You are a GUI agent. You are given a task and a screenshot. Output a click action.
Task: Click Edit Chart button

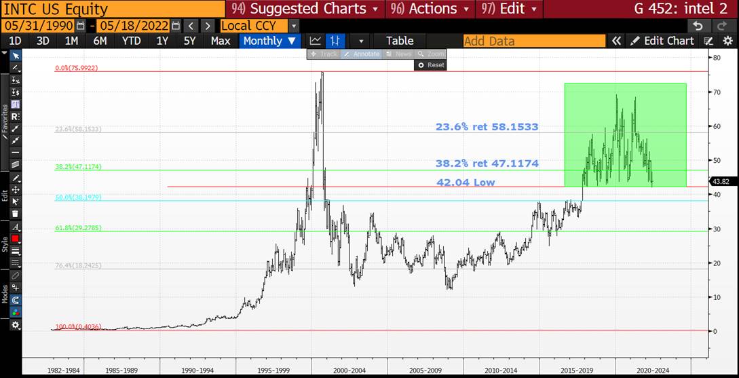coord(662,41)
